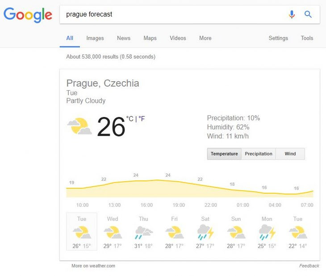Click the 19:00 point on temperature graph
The image size is (326, 276).
179,205
